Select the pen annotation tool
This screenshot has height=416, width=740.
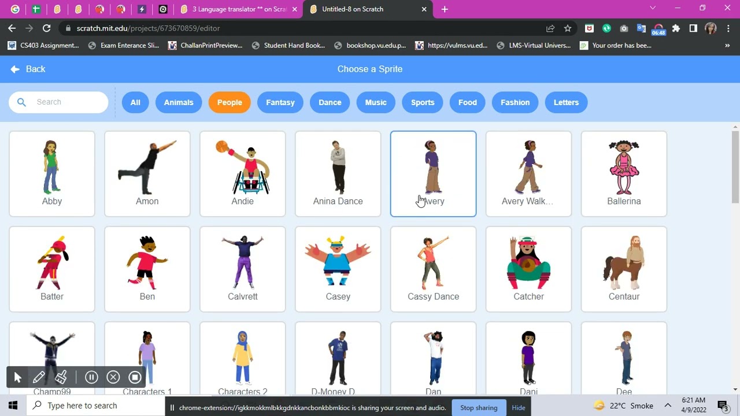(39, 377)
